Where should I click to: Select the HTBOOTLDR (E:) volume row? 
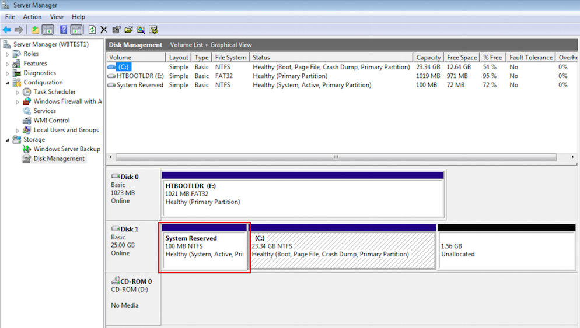click(x=341, y=76)
